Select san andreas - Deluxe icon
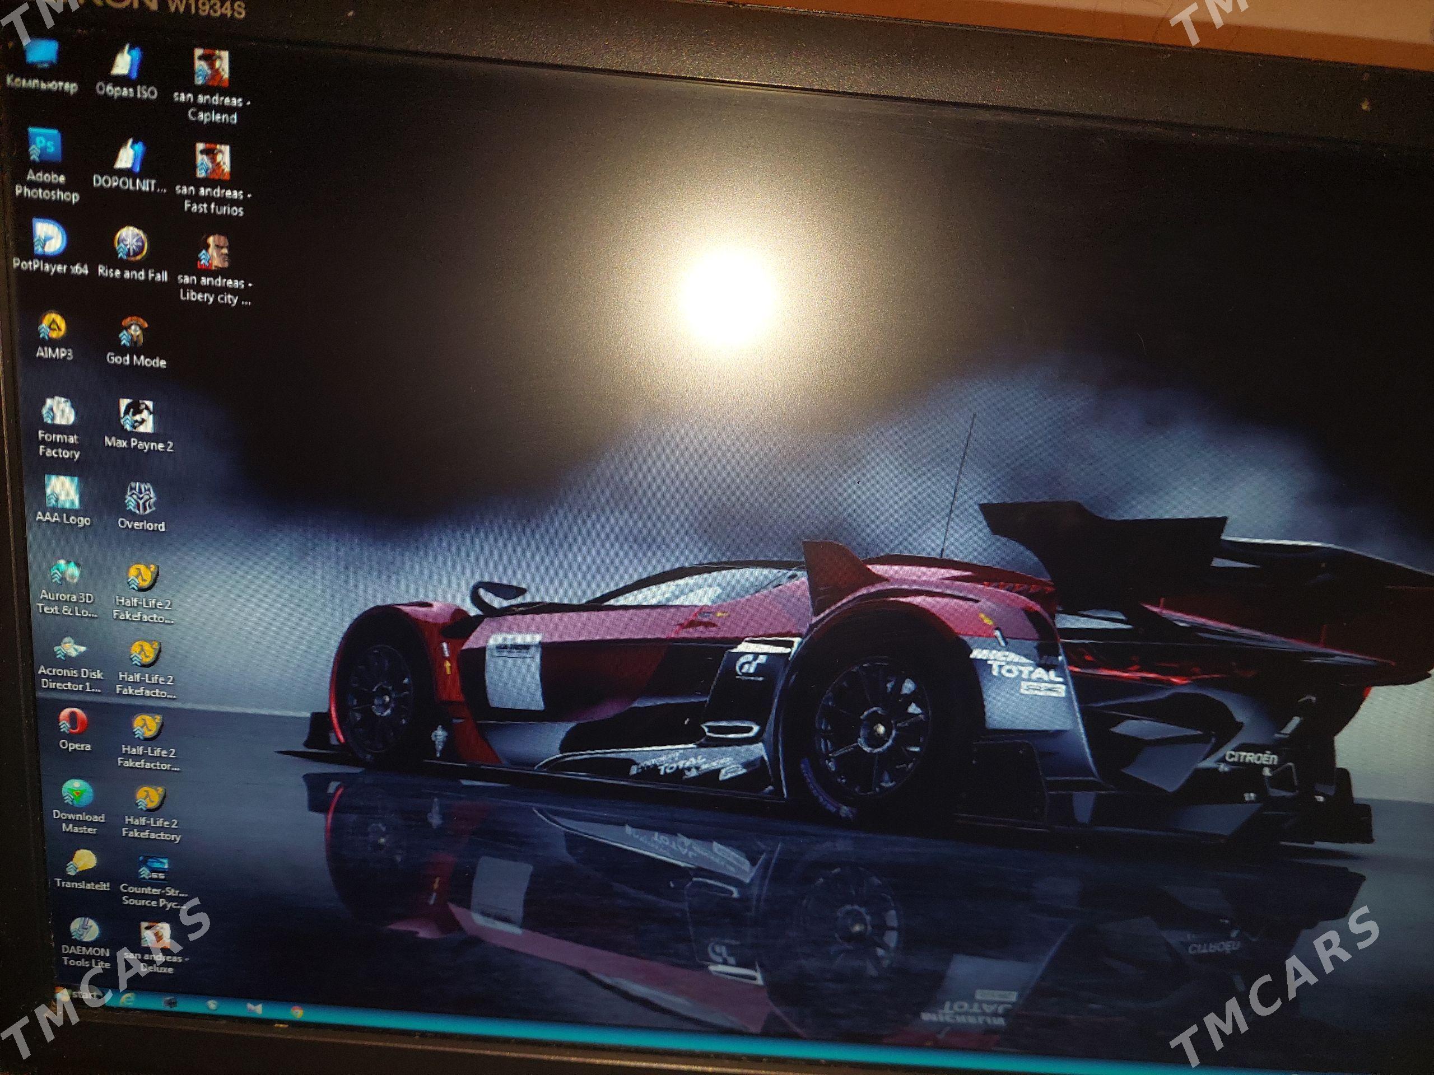The image size is (1434, 1075). 156,948
